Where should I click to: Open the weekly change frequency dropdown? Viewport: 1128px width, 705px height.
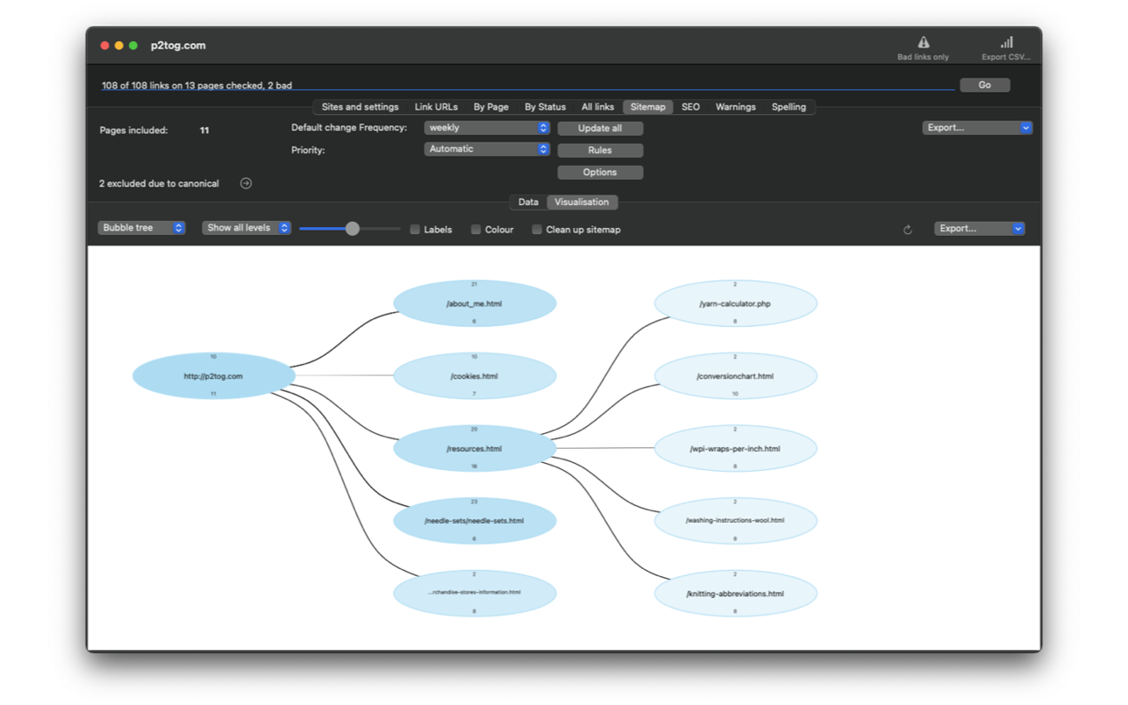click(x=487, y=128)
